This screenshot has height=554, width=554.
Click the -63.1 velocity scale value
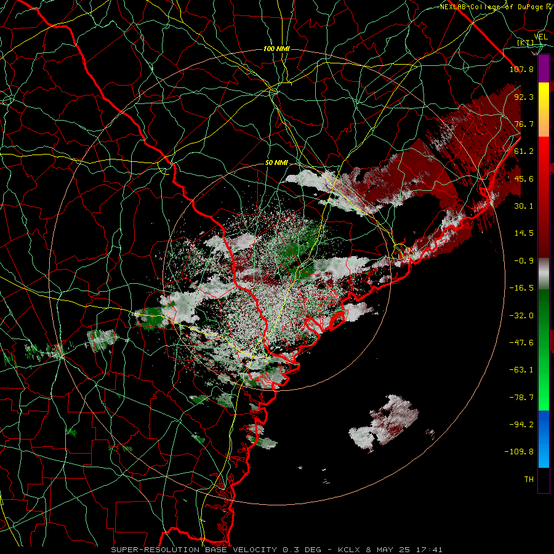coord(521,370)
